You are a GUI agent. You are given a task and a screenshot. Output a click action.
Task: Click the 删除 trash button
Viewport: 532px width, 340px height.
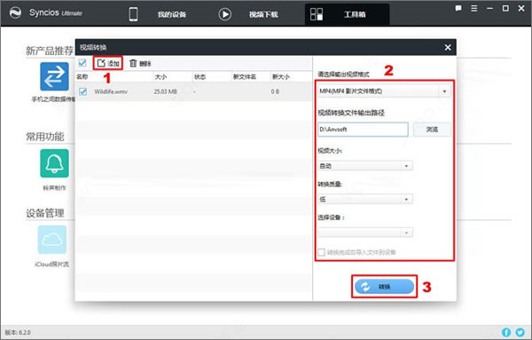pos(140,63)
